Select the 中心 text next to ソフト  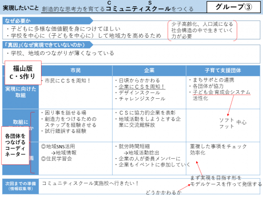(x=241, y=122)
